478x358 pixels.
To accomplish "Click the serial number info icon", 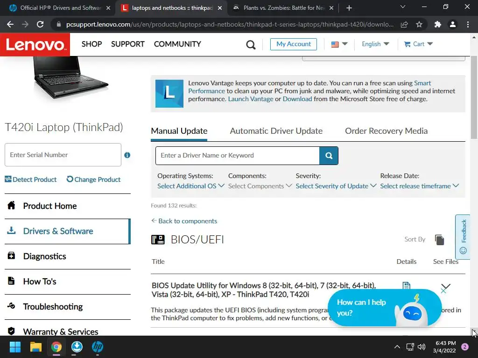I will [127, 155].
